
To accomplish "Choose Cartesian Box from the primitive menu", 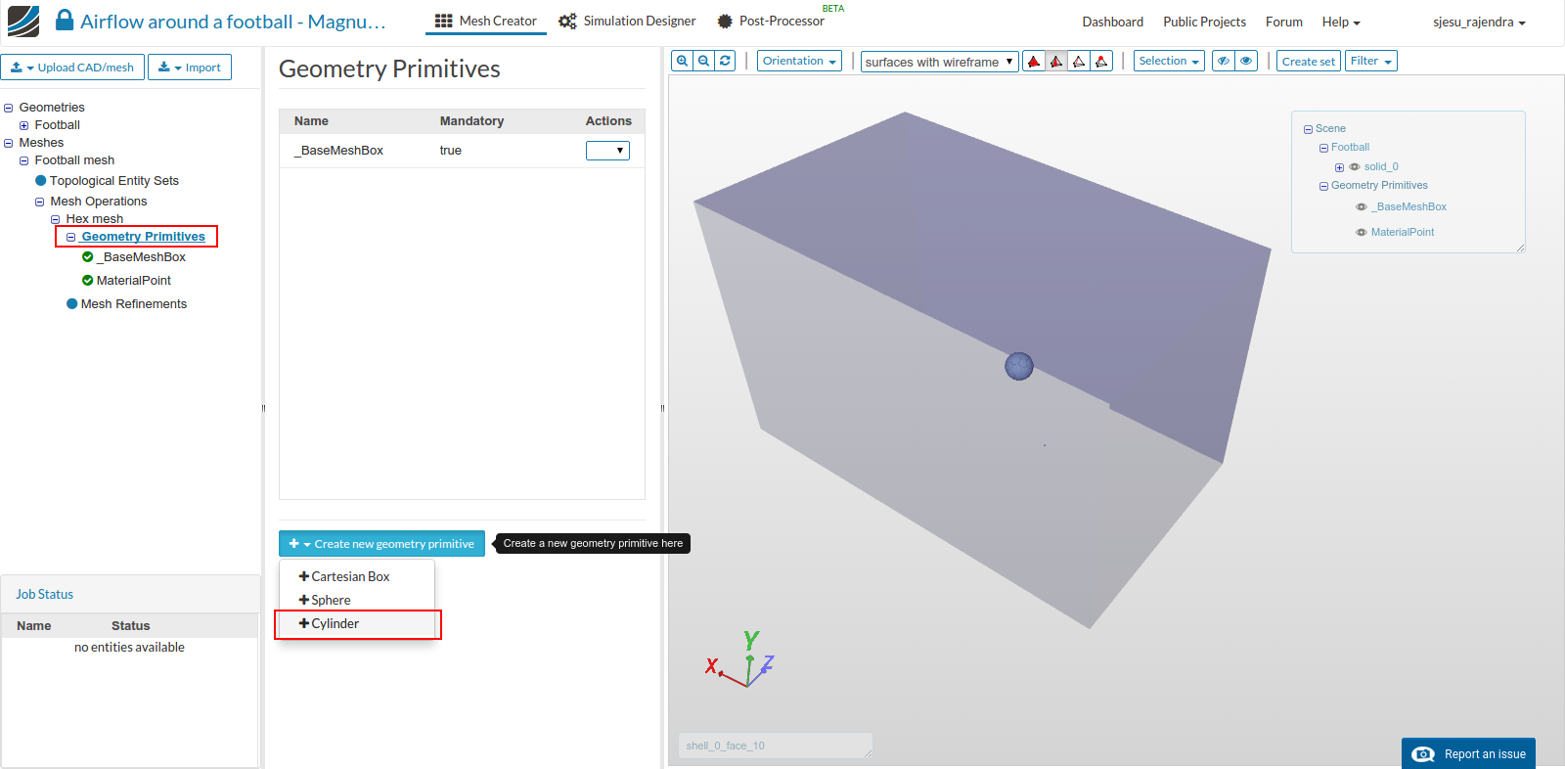I will 357,576.
